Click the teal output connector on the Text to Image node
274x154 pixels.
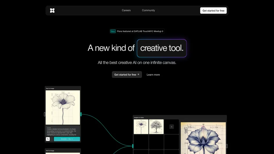click(81, 114)
